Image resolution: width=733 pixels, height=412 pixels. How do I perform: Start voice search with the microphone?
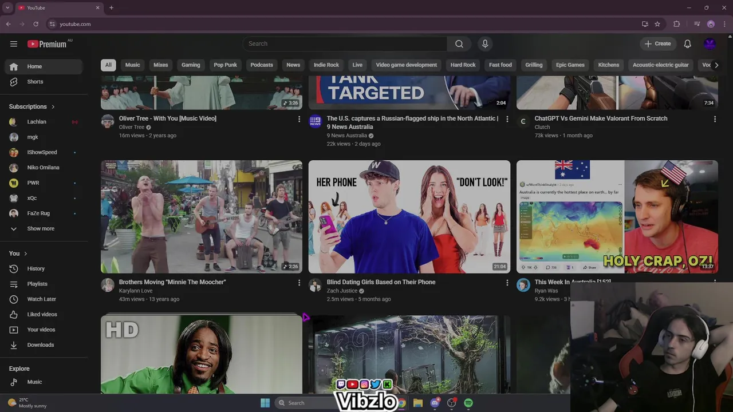pos(485,43)
